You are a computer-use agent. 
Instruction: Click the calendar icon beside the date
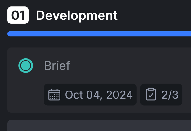[x=54, y=95]
